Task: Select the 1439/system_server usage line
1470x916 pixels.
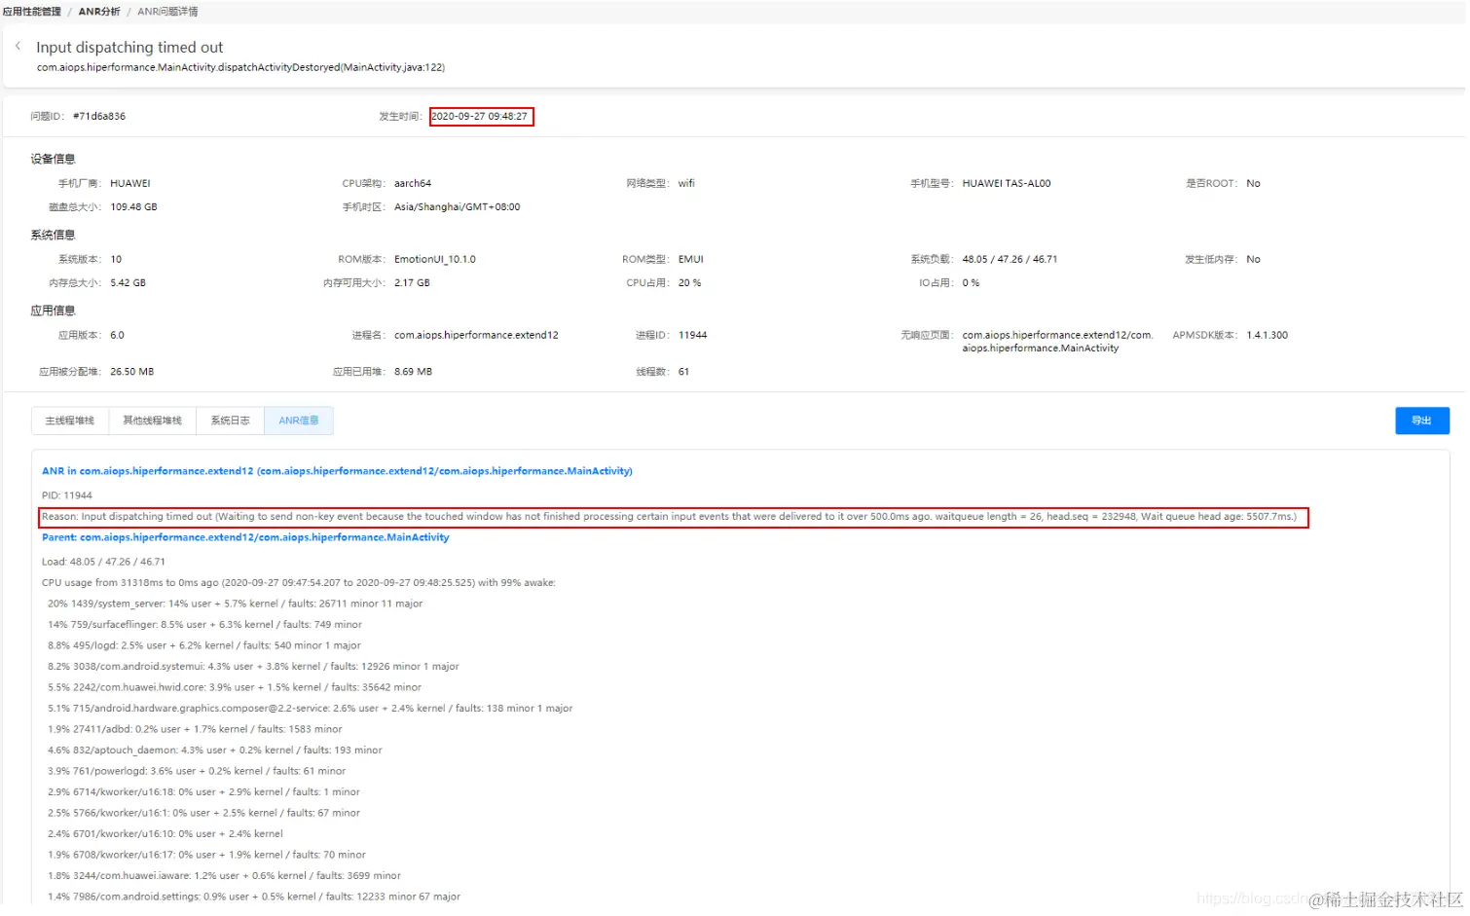Action: [235, 604]
